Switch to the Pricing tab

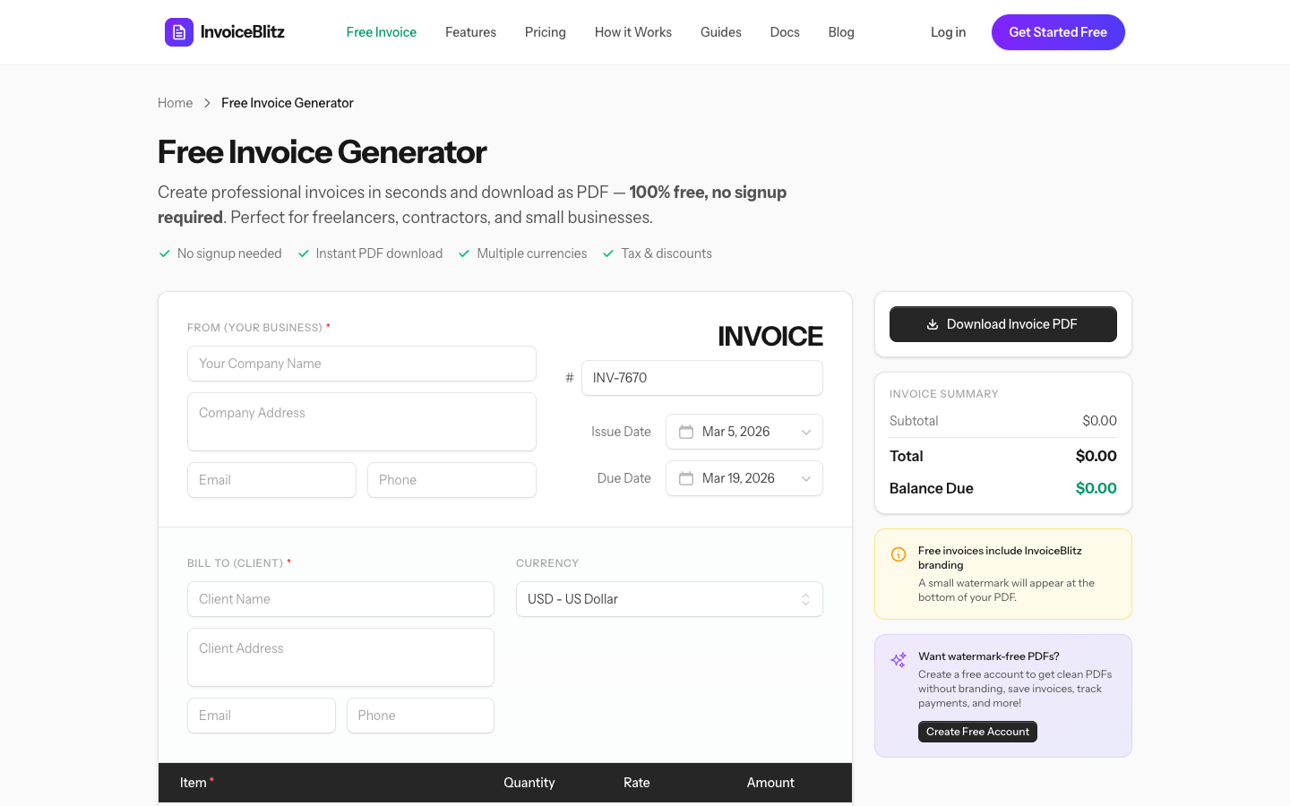pyautogui.click(x=545, y=32)
